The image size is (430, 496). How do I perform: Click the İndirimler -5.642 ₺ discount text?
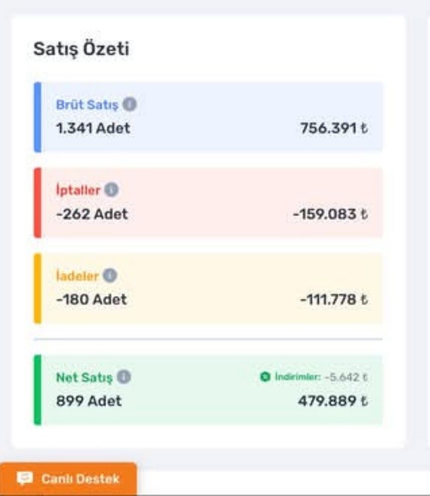pyautogui.click(x=321, y=378)
